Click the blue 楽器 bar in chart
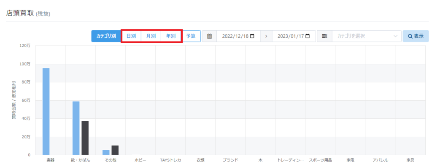This screenshot has height=167, width=432. pos(46,111)
